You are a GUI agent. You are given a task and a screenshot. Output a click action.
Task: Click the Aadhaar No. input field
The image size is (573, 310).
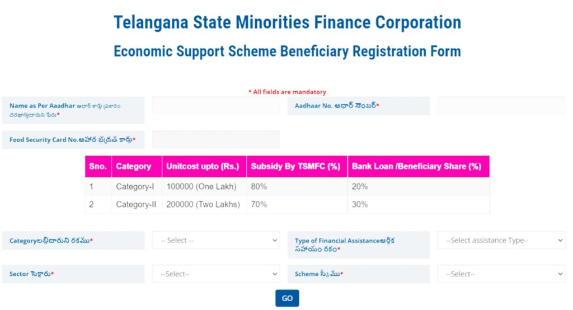point(501,106)
